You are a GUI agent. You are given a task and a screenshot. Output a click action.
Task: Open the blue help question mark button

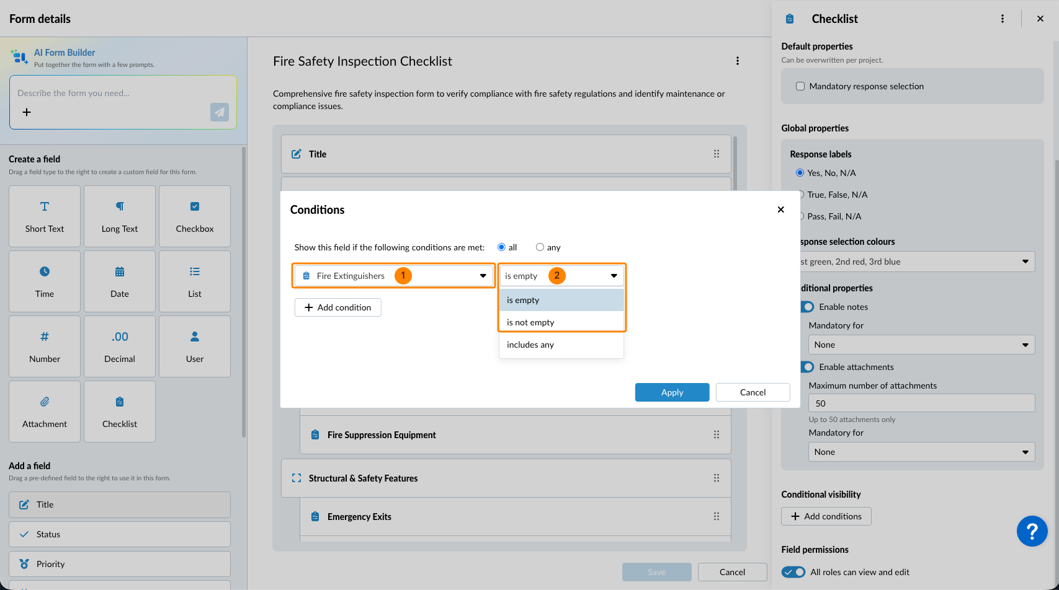coord(1032,531)
